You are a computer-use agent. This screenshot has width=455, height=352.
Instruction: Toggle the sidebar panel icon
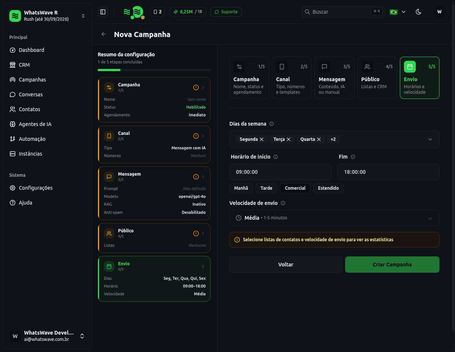[103, 12]
